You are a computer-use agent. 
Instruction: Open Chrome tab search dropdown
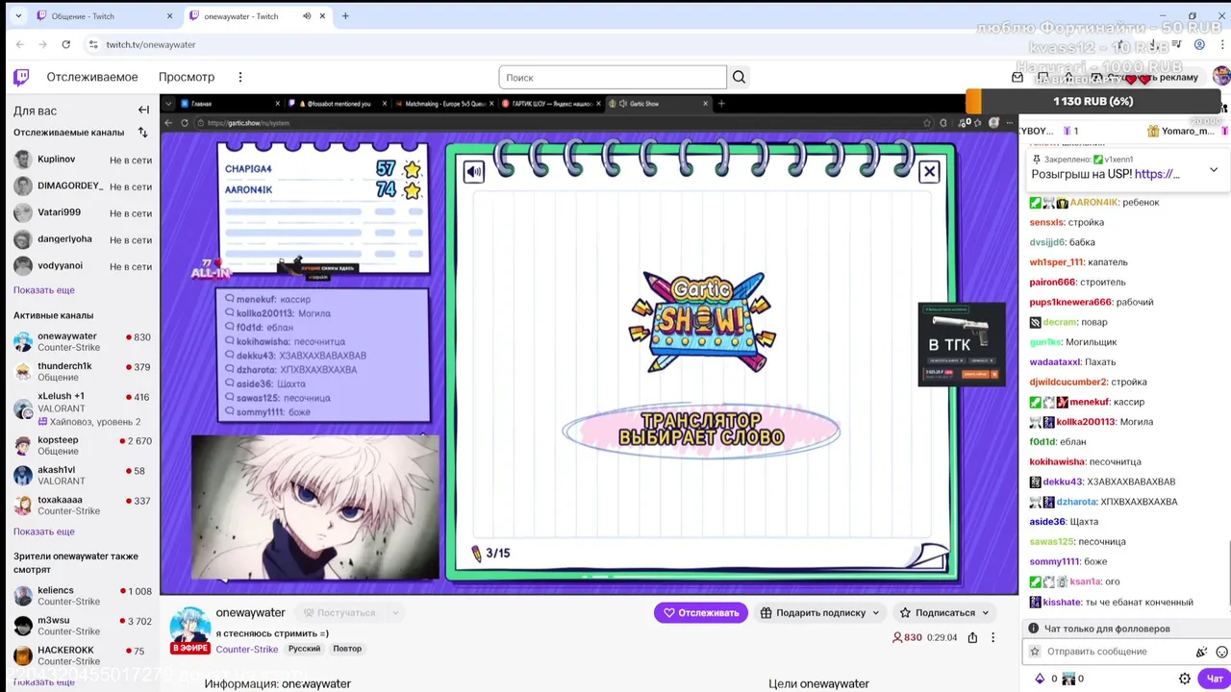[17, 15]
